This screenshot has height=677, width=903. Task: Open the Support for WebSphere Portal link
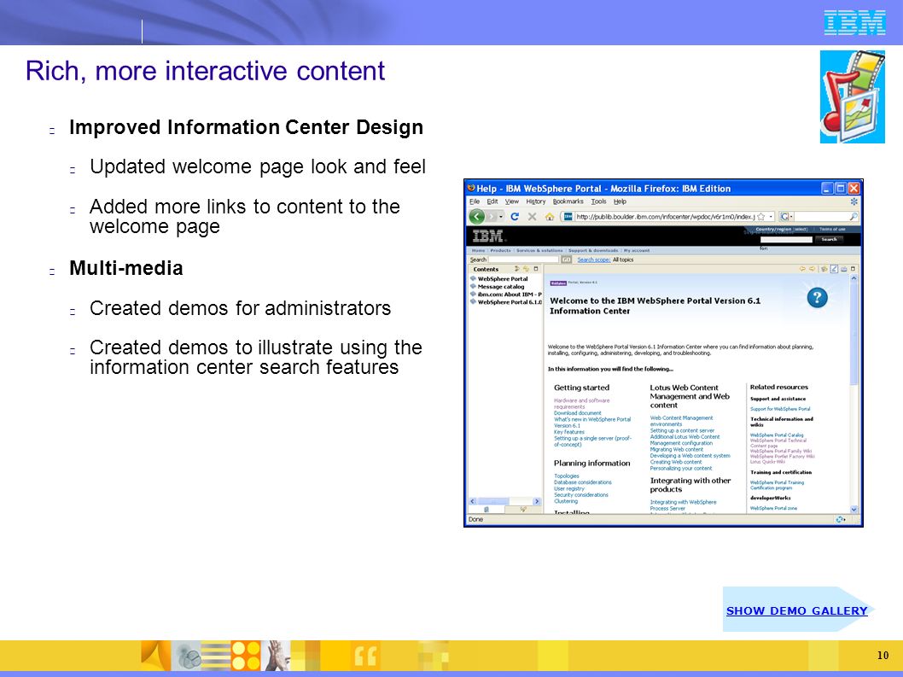click(x=780, y=409)
